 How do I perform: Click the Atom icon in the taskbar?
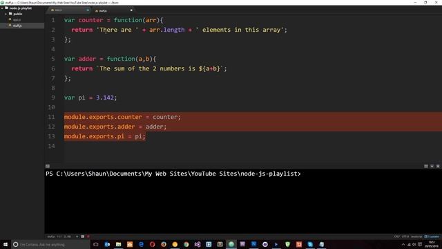click(231, 244)
